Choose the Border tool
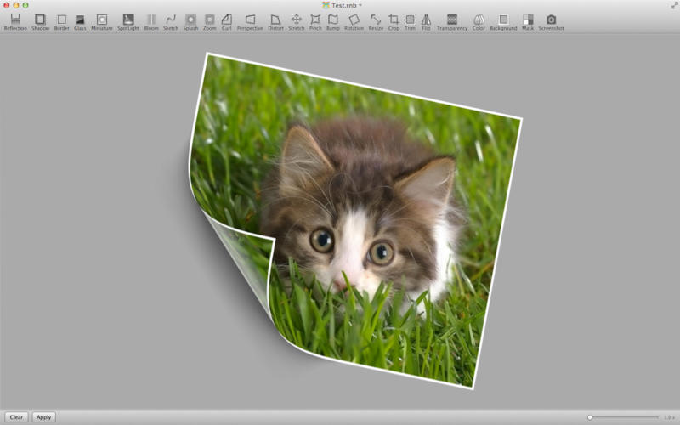 click(61, 22)
